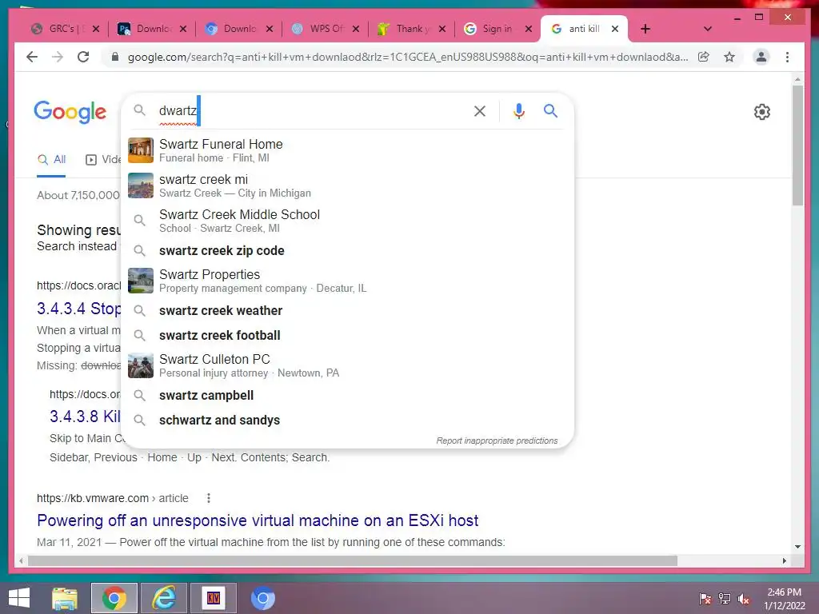
Task: Open the new tab plus button
Action: [x=645, y=29]
